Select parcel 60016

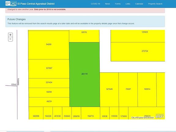84,36
